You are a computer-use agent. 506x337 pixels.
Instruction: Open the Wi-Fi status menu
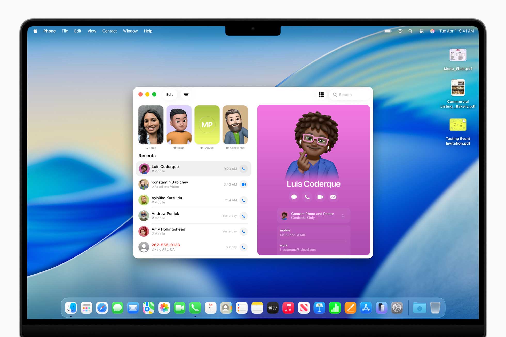(400, 31)
